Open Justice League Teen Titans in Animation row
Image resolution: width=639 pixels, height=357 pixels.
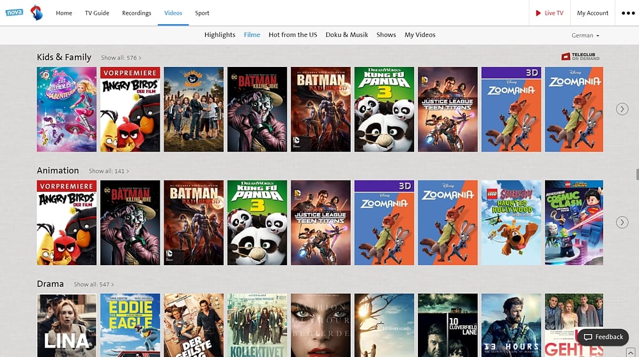[321, 223]
